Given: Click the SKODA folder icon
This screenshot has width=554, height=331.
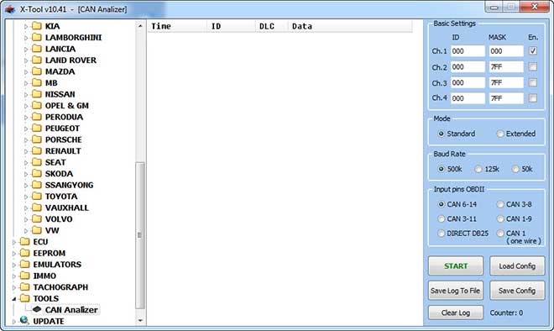Looking at the screenshot, I should [37, 173].
